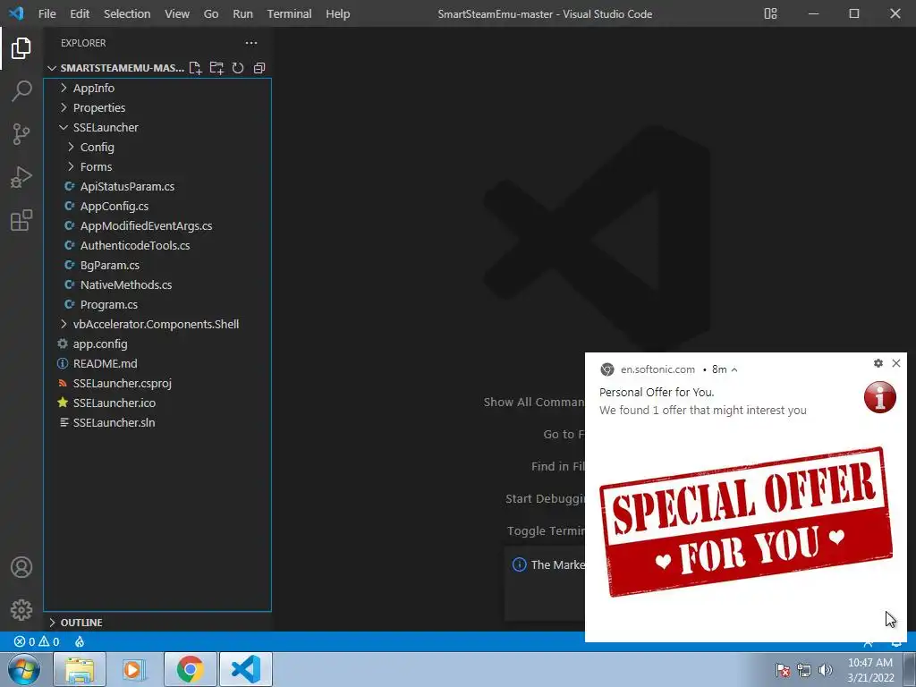Click the Visual Studio Code taskbar icon

coord(245,669)
